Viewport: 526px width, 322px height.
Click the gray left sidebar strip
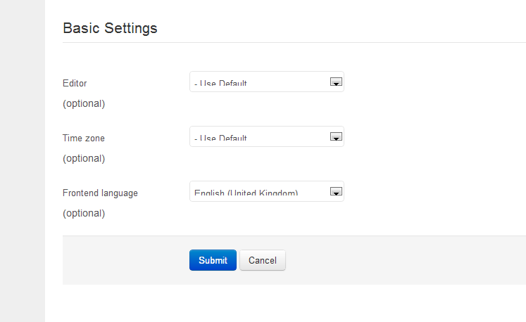pos(22,161)
